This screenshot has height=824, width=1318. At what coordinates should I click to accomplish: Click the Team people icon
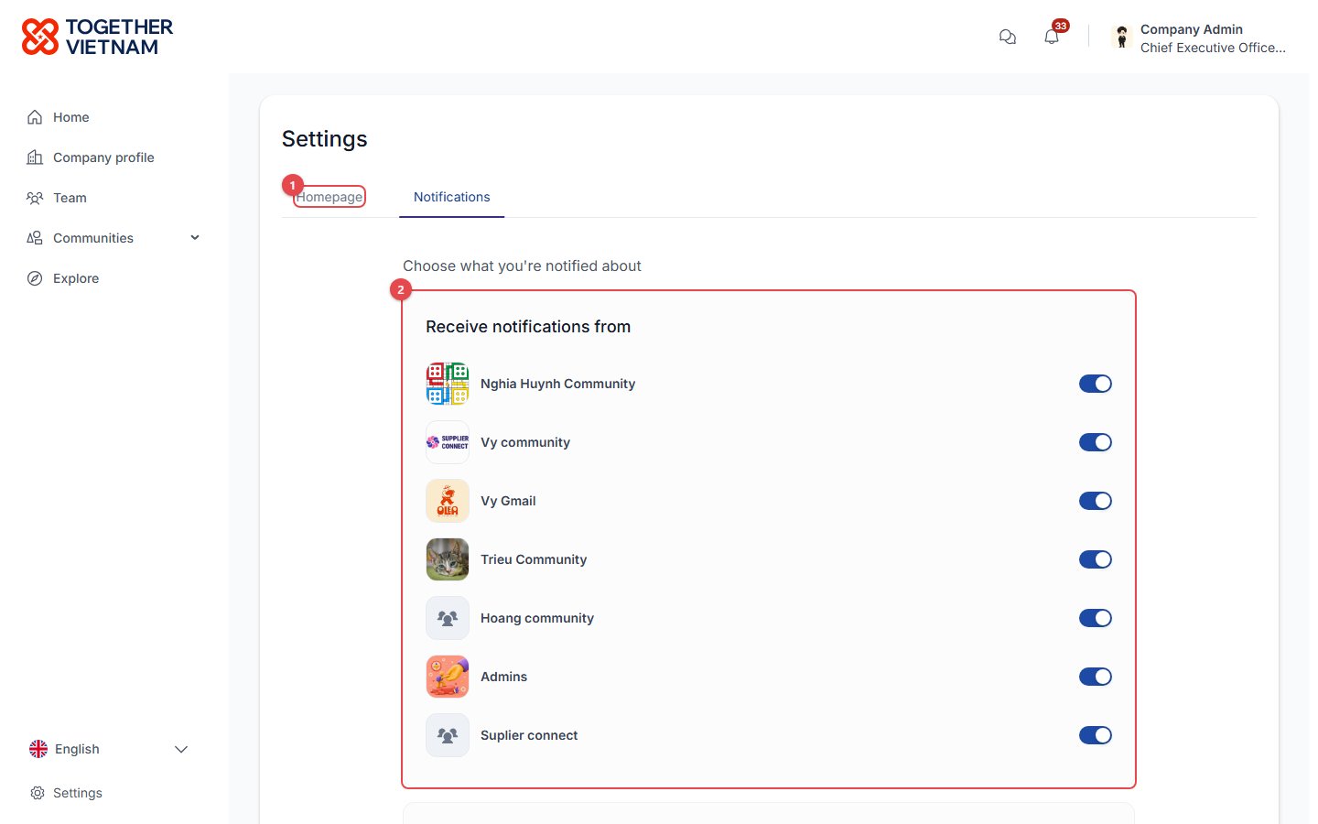pyautogui.click(x=35, y=198)
